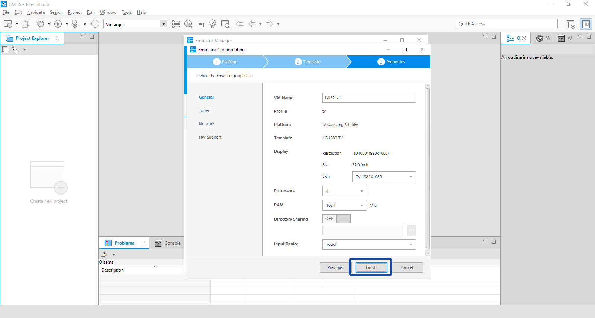Open the Window menu

click(x=108, y=12)
